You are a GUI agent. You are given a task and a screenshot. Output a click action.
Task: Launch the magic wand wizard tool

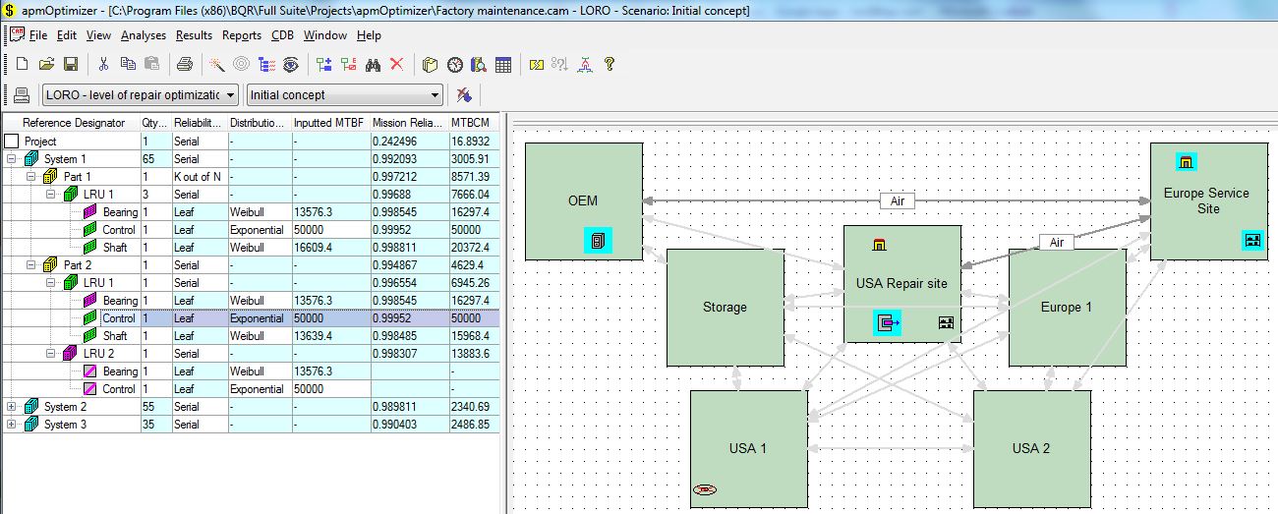click(217, 64)
